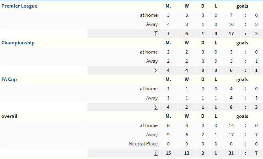Click overall 'L' column header

[x=216, y=116]
